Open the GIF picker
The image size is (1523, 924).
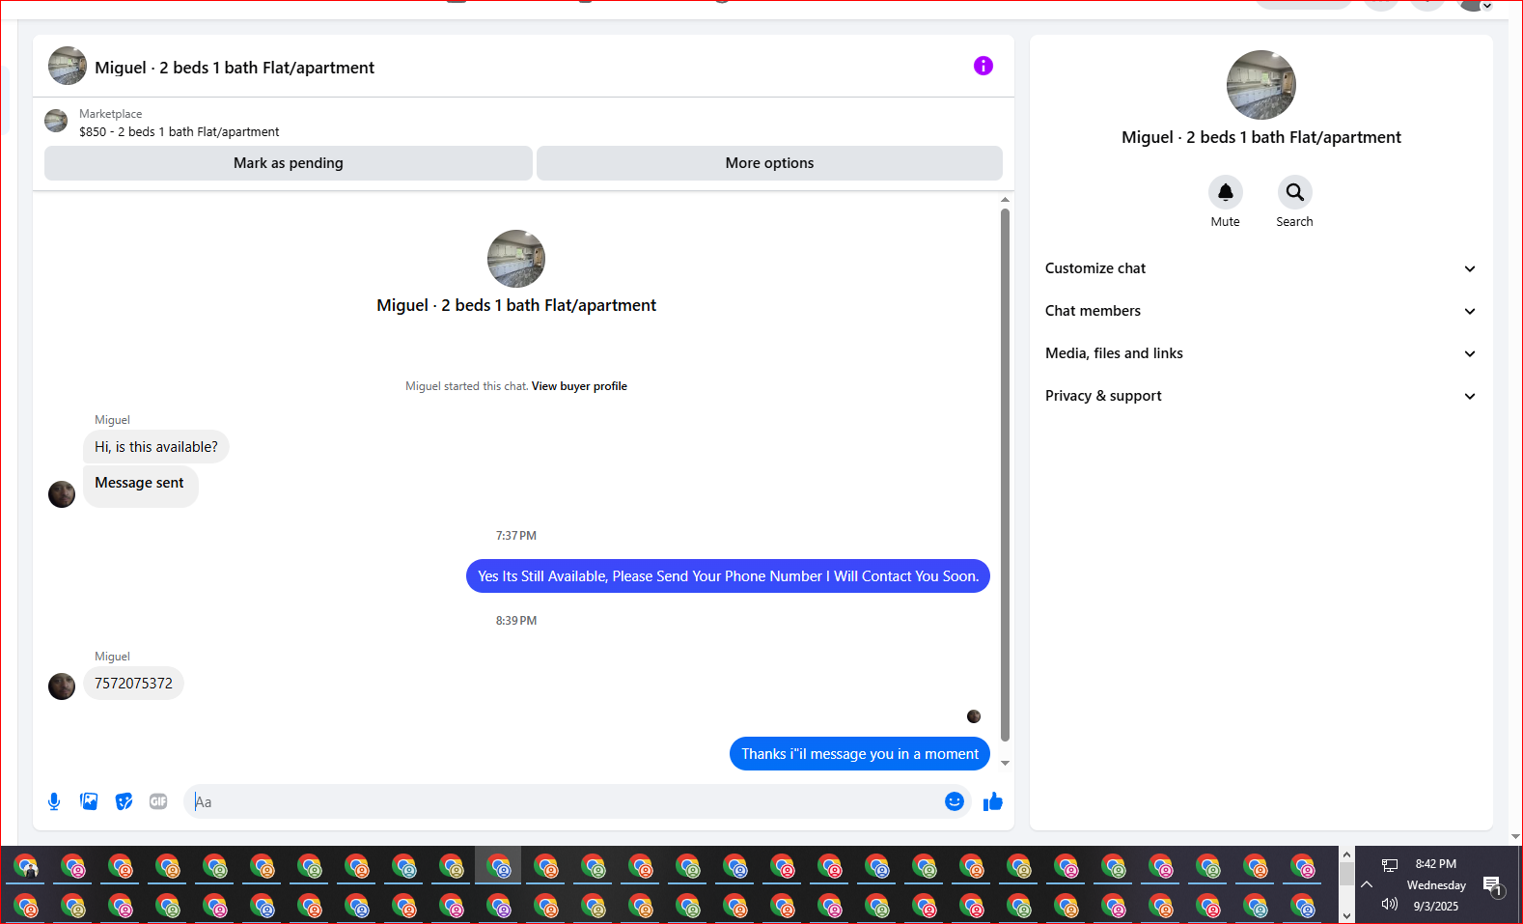click(158, 801)
